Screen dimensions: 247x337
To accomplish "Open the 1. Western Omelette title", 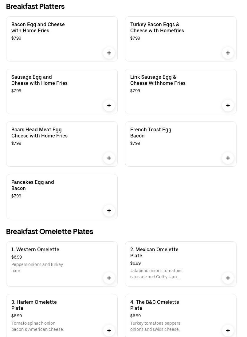I will click(35, 249).
